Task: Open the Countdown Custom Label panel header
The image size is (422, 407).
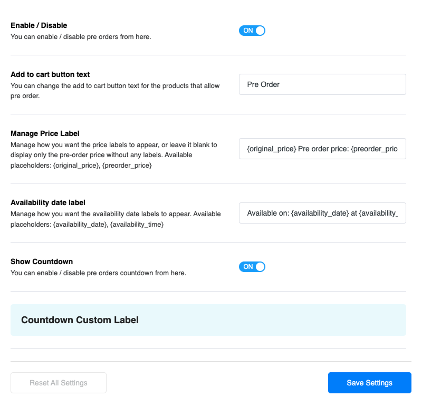Action: [208, 320]
